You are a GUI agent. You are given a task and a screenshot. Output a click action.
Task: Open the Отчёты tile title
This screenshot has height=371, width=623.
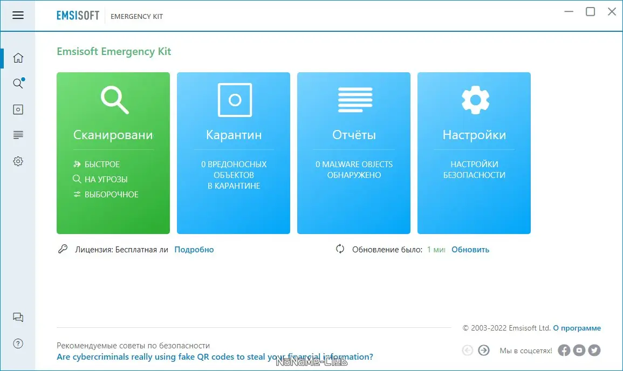coord(354,135)
